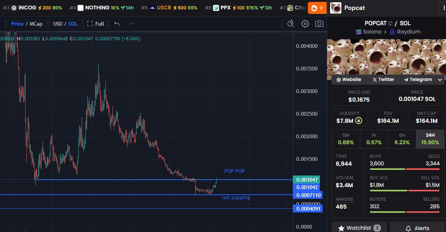The width and height of the screenshot is (446, 232).
Task: Open chart settings gear icon
Action: 305,24
